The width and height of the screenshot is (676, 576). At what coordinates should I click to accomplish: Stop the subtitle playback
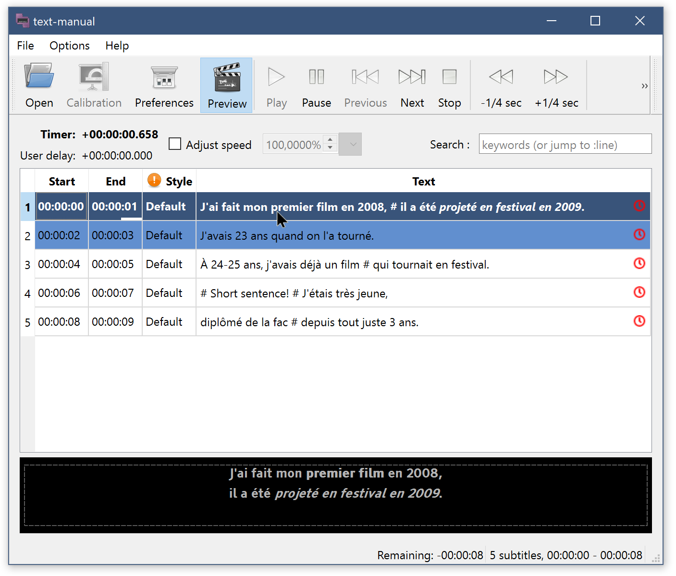[x=450, y=86]
